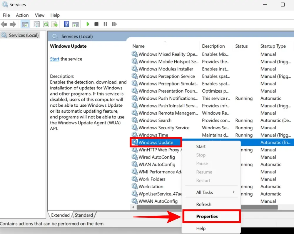Click the Services title bar gear icon
The height and width of the screenshot is (234, 294).
coord(5,4)
